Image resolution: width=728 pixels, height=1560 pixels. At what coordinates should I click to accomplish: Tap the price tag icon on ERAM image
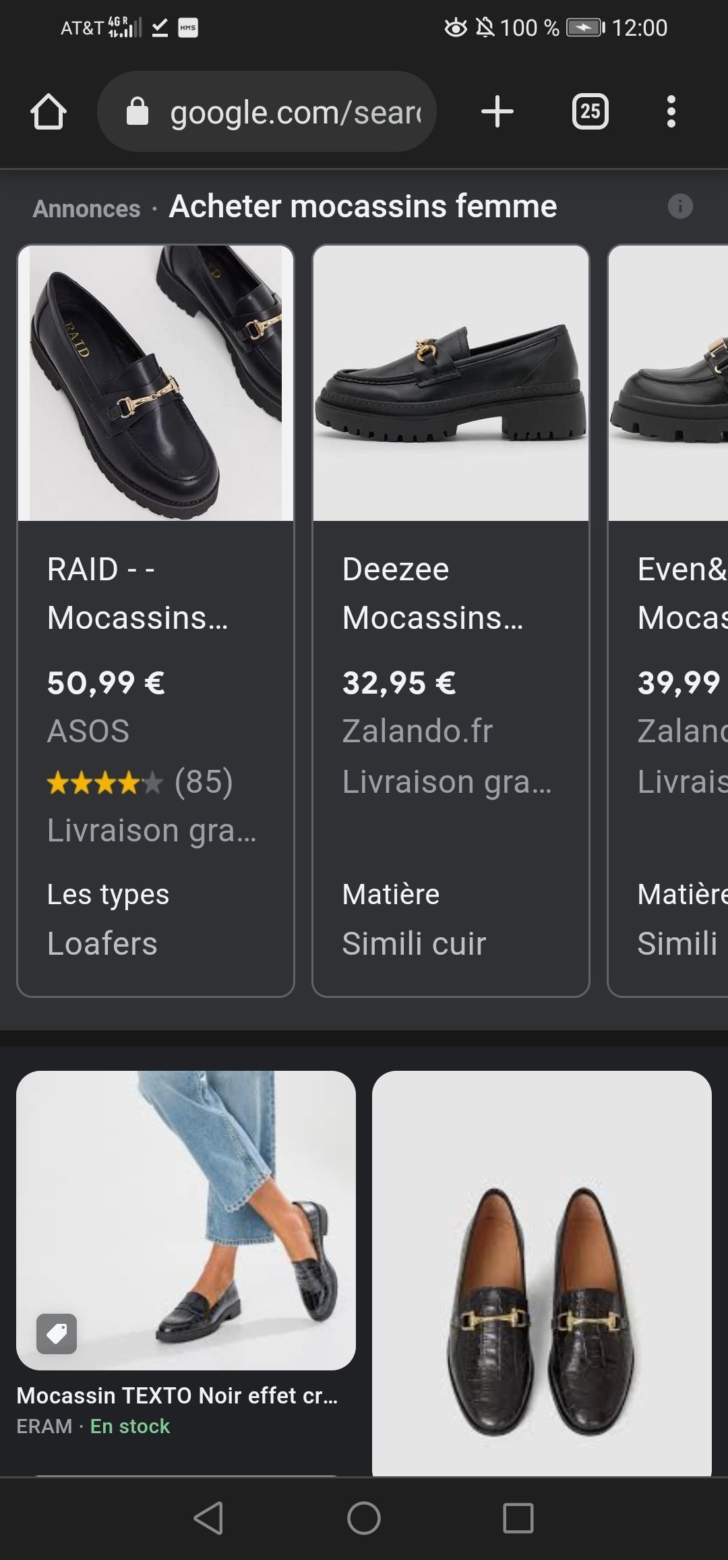pyautogui.click(x=57, y=1333)
